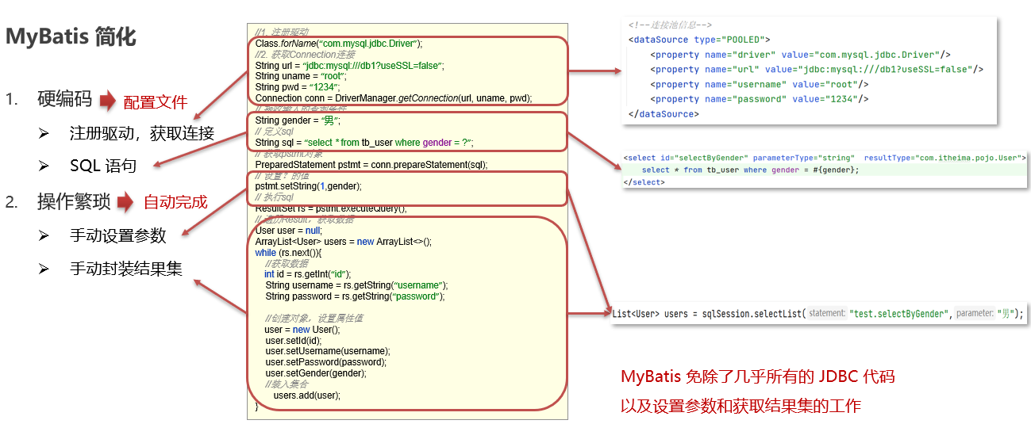Screen dimensions: 1031x424
Task: Select the bullet arrow before SQL 语句
Action: pyautogui.click(x=44, y=166)
